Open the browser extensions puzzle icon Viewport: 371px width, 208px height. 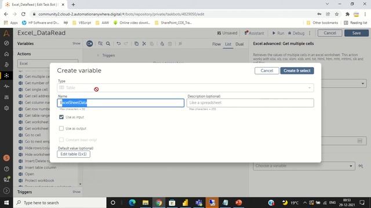pos(347,14)
